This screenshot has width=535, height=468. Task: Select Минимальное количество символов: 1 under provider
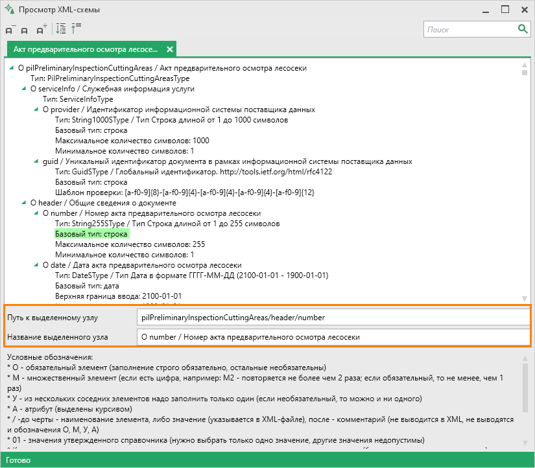click(x=125, y=151)
